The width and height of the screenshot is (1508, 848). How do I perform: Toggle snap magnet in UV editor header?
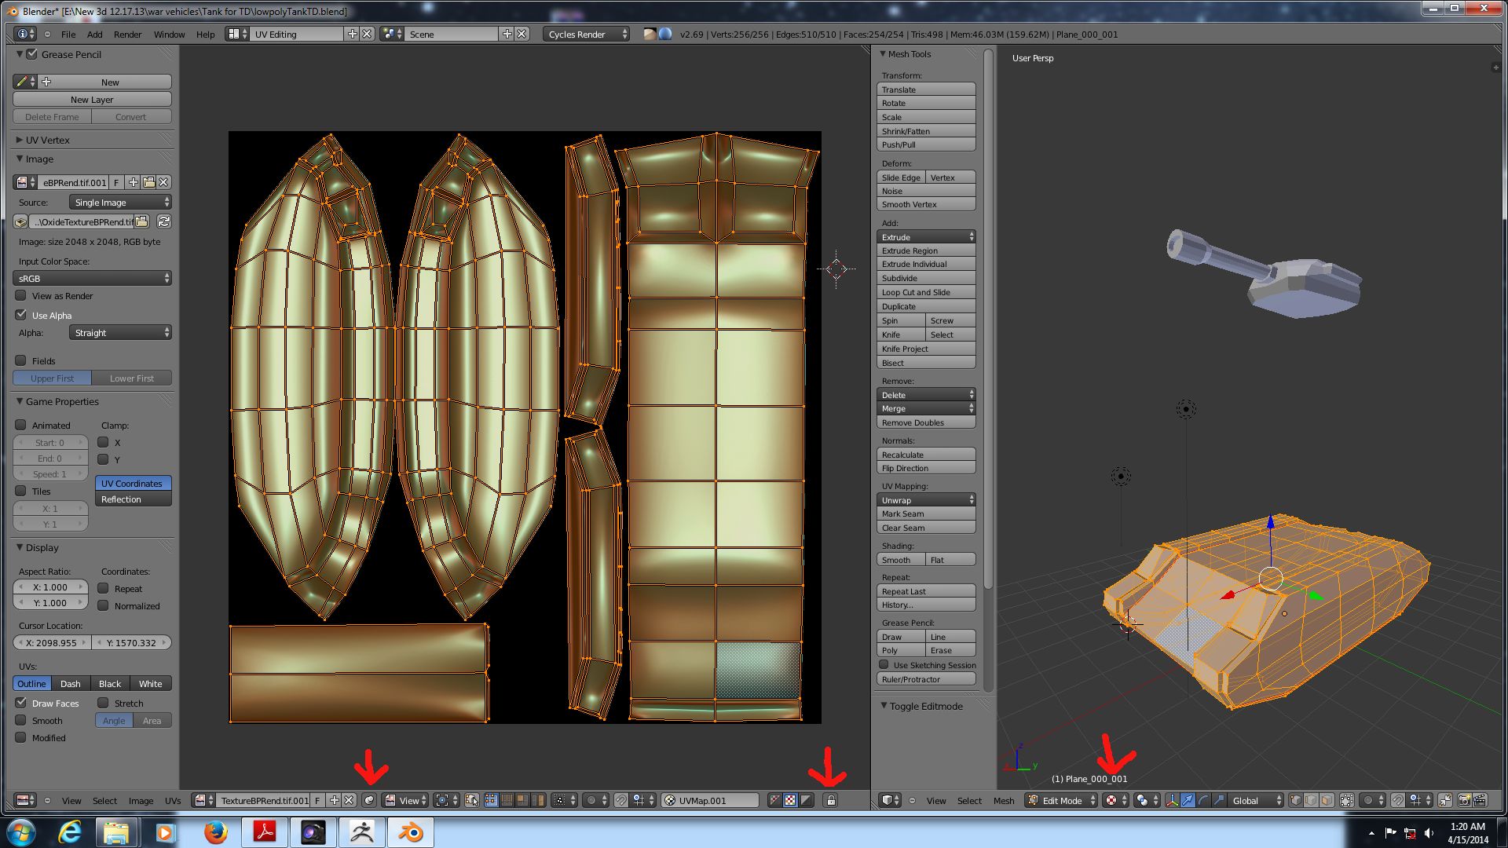(x=620, y=800)
